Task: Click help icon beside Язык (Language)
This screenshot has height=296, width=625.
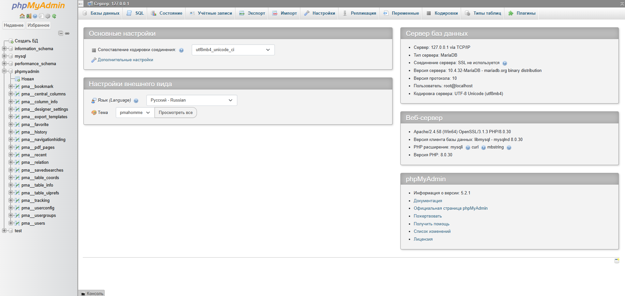Action: pos(136,101)
